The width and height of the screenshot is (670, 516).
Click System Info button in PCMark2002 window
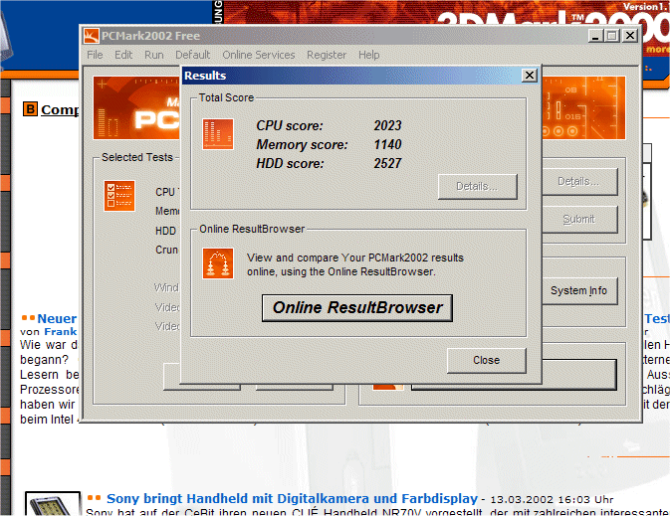(x=579, y=290)
